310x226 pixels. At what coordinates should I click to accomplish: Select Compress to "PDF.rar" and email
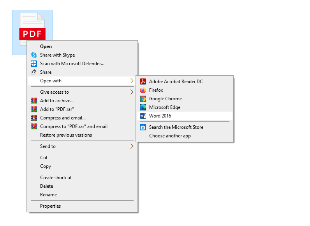pos(82,126)
